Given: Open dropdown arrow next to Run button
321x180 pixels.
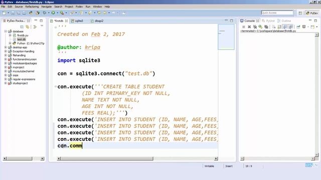Looking at the screenshot, I should (x=57, y=13).
